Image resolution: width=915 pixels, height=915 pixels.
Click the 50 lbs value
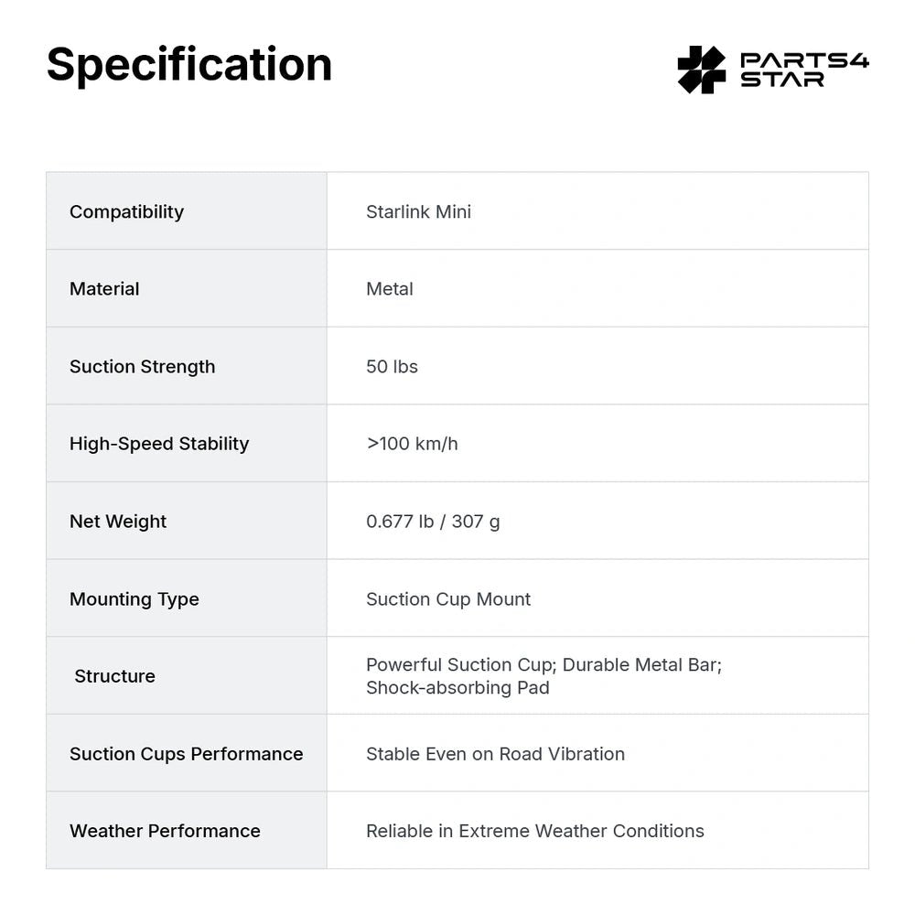pos(392,367)
